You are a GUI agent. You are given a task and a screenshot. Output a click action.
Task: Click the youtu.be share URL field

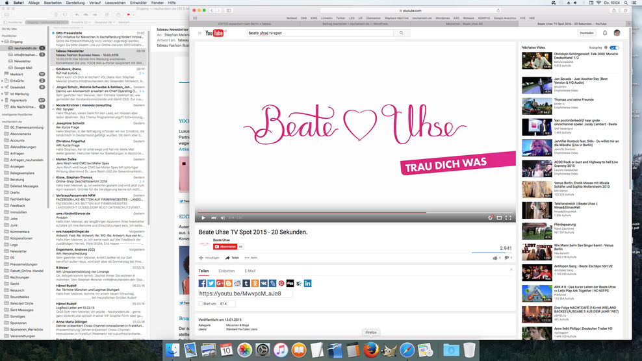245,293
